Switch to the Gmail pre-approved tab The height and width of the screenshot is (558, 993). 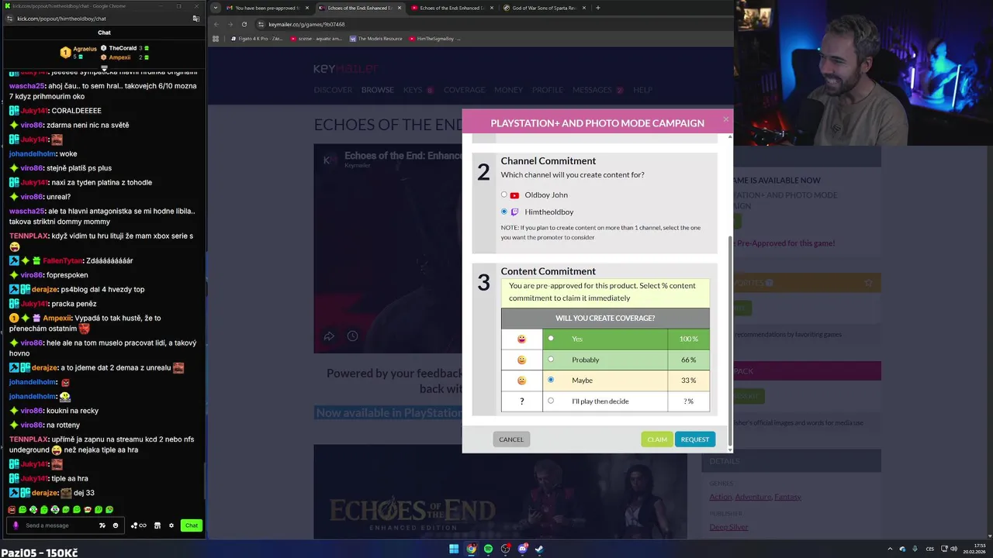[x=267, y=8]
